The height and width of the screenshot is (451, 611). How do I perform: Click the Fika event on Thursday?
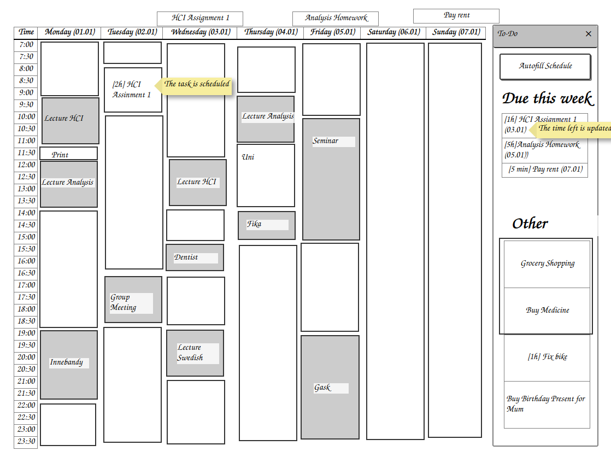click(266, 225)
